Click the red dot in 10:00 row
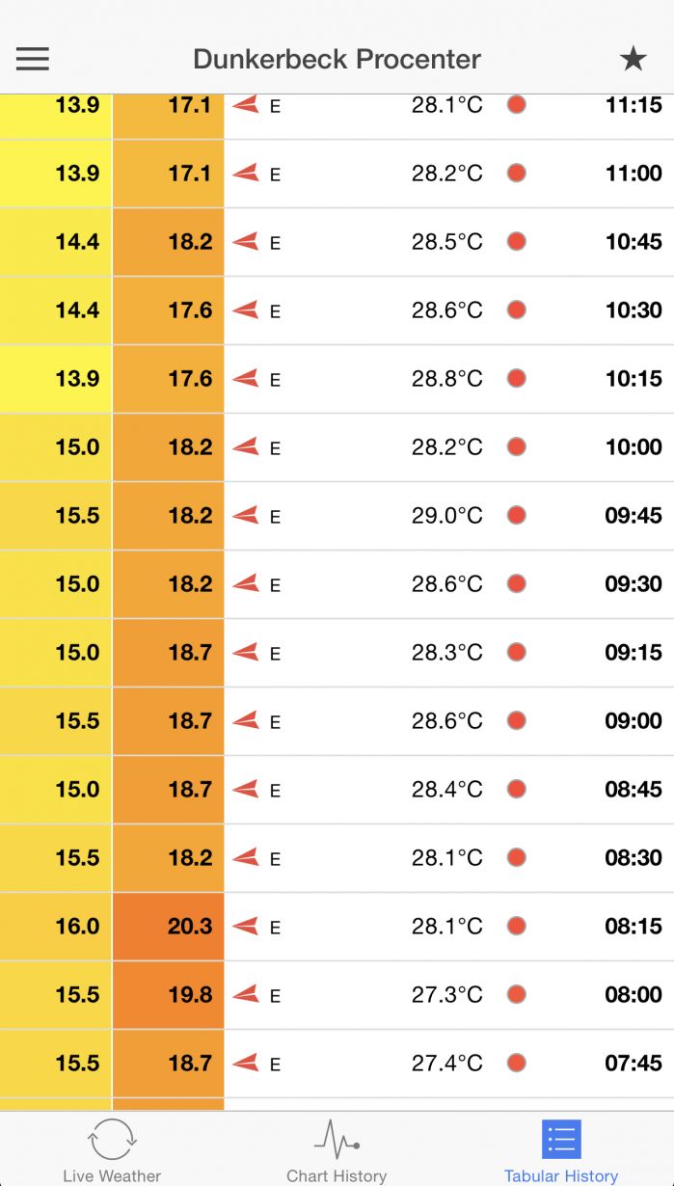This screenshot has width=674, height=1186. 517,446
